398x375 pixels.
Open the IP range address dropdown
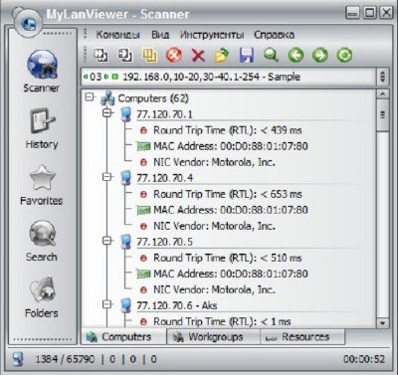tap(382, 77)
